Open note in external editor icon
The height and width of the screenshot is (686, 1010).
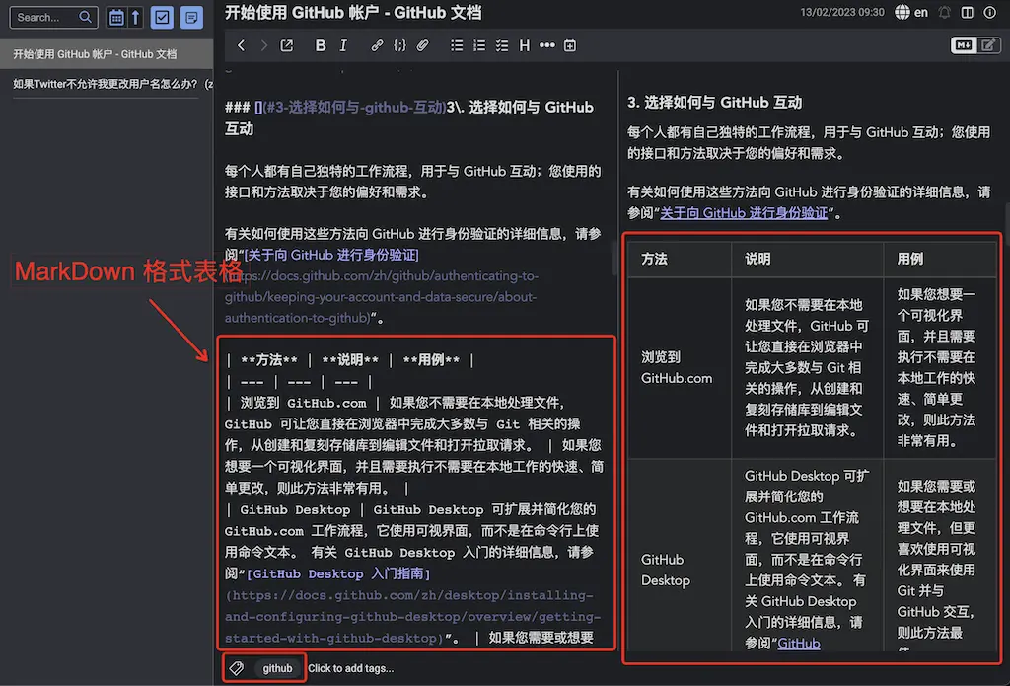[287, 45]
